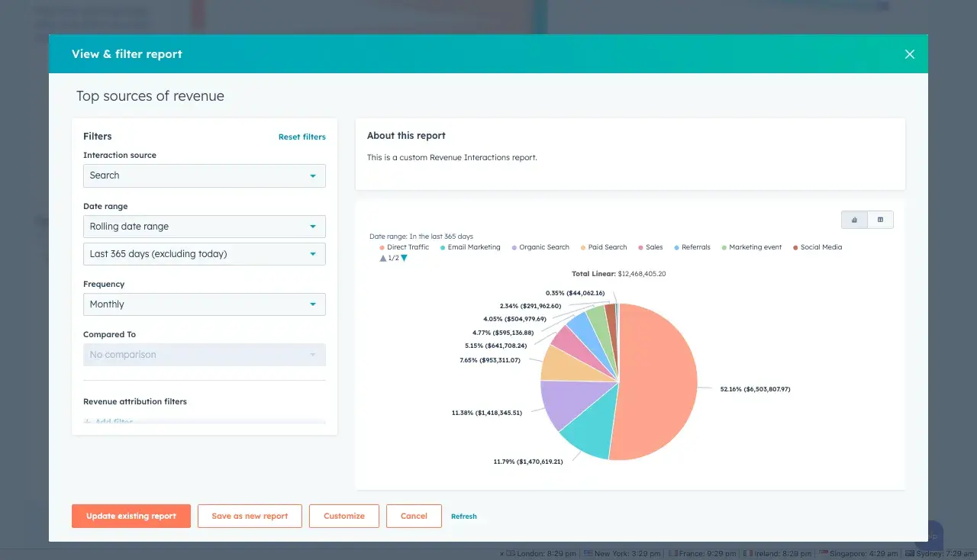Toggle Email Marketing legend series
The width and height of the screenshot is (977, 560).
pyautogui.click(x=469, y=247)
